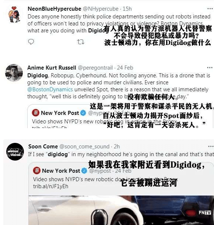
Task: Open the more options menu on Anime Kurt Russell's tweet
Action: [210, 68]
